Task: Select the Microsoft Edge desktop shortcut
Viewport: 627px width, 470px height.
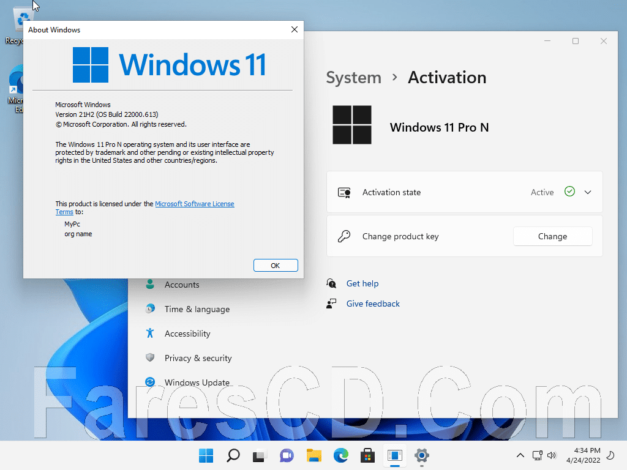Action: pyautogui.click(x=15, y=89)
